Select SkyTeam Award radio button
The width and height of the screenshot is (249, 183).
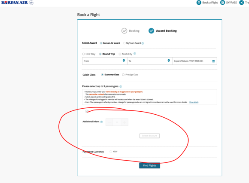point(124,43)
